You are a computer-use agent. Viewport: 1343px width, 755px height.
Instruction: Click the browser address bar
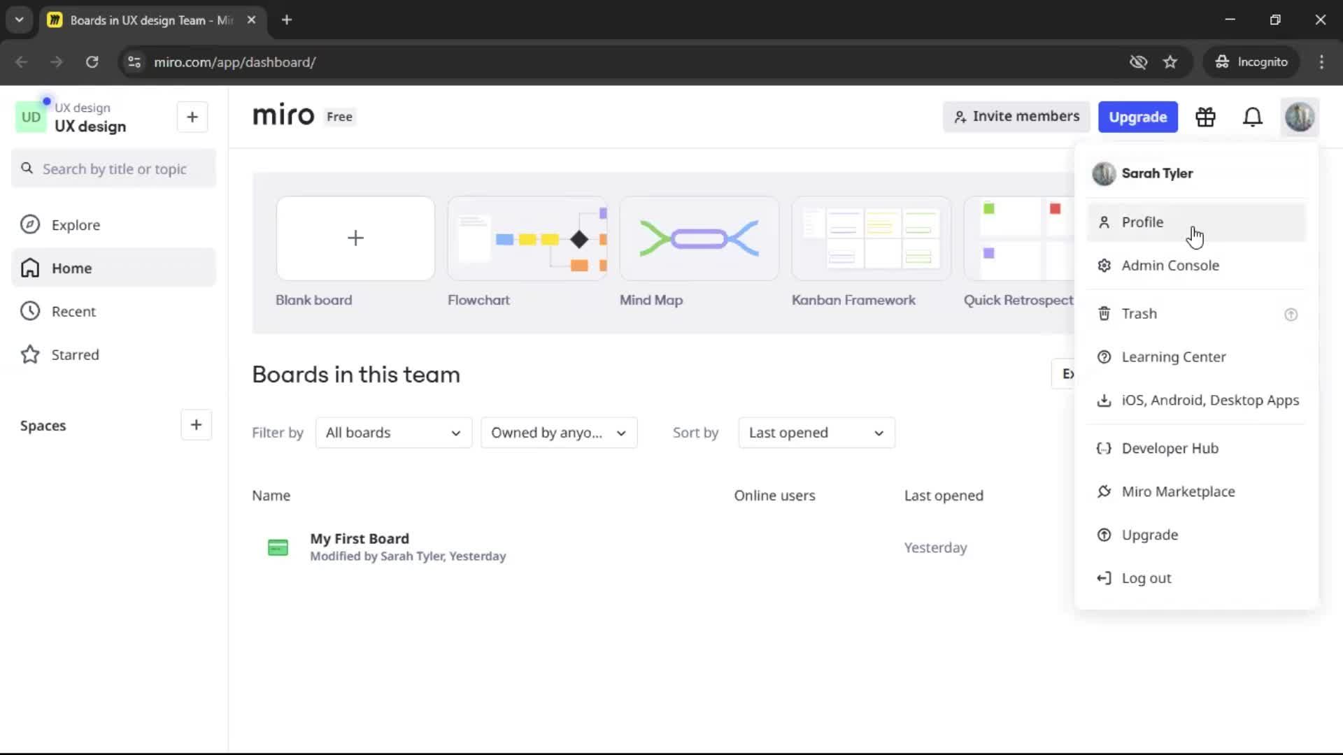(630, 62)
